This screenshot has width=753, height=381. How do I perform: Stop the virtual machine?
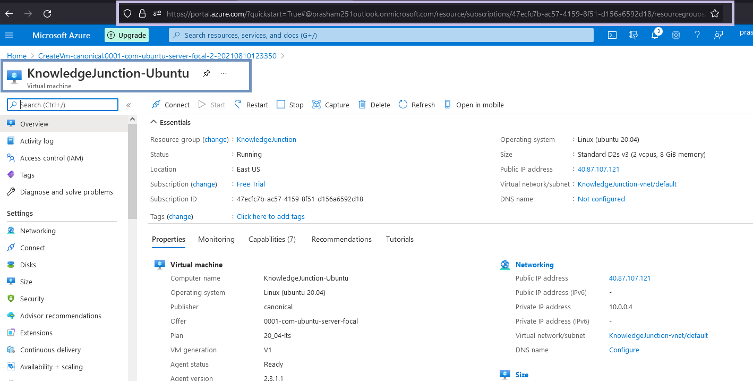[x=290, y=105]
